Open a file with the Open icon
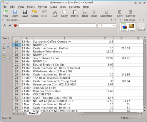The width and height of the screenshot is (147, 122). 15,13
